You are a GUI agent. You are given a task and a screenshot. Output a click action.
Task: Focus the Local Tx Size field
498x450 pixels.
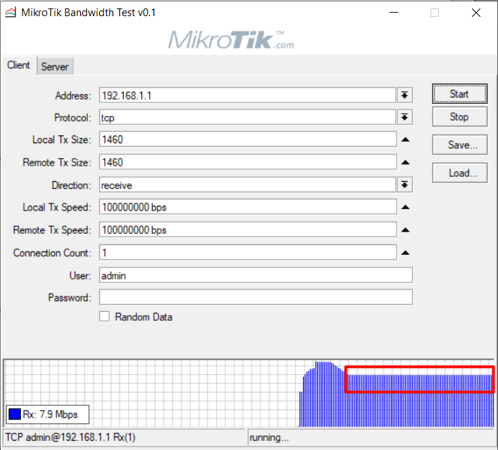pos(248,140)
